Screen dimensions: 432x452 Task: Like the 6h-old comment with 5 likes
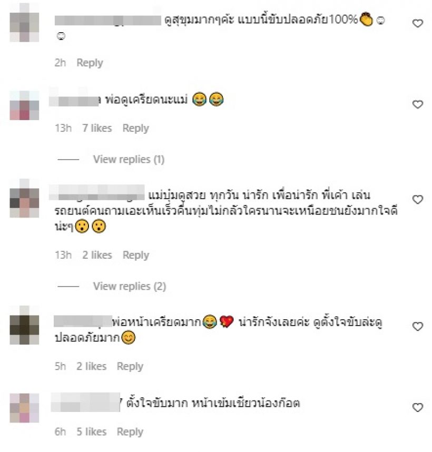click(418, 408)
